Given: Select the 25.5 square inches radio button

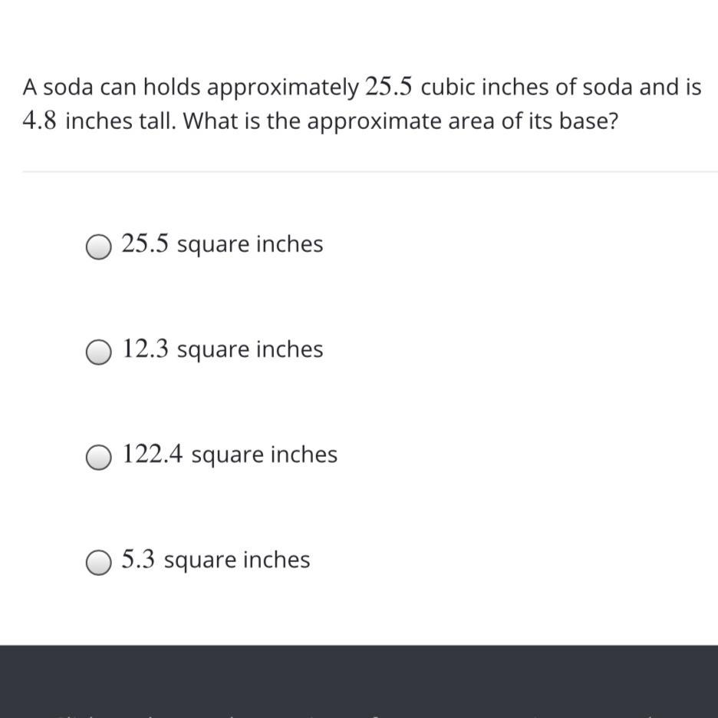Looking at the screenshot, I should pyautogui.click(x=98, y=247).
